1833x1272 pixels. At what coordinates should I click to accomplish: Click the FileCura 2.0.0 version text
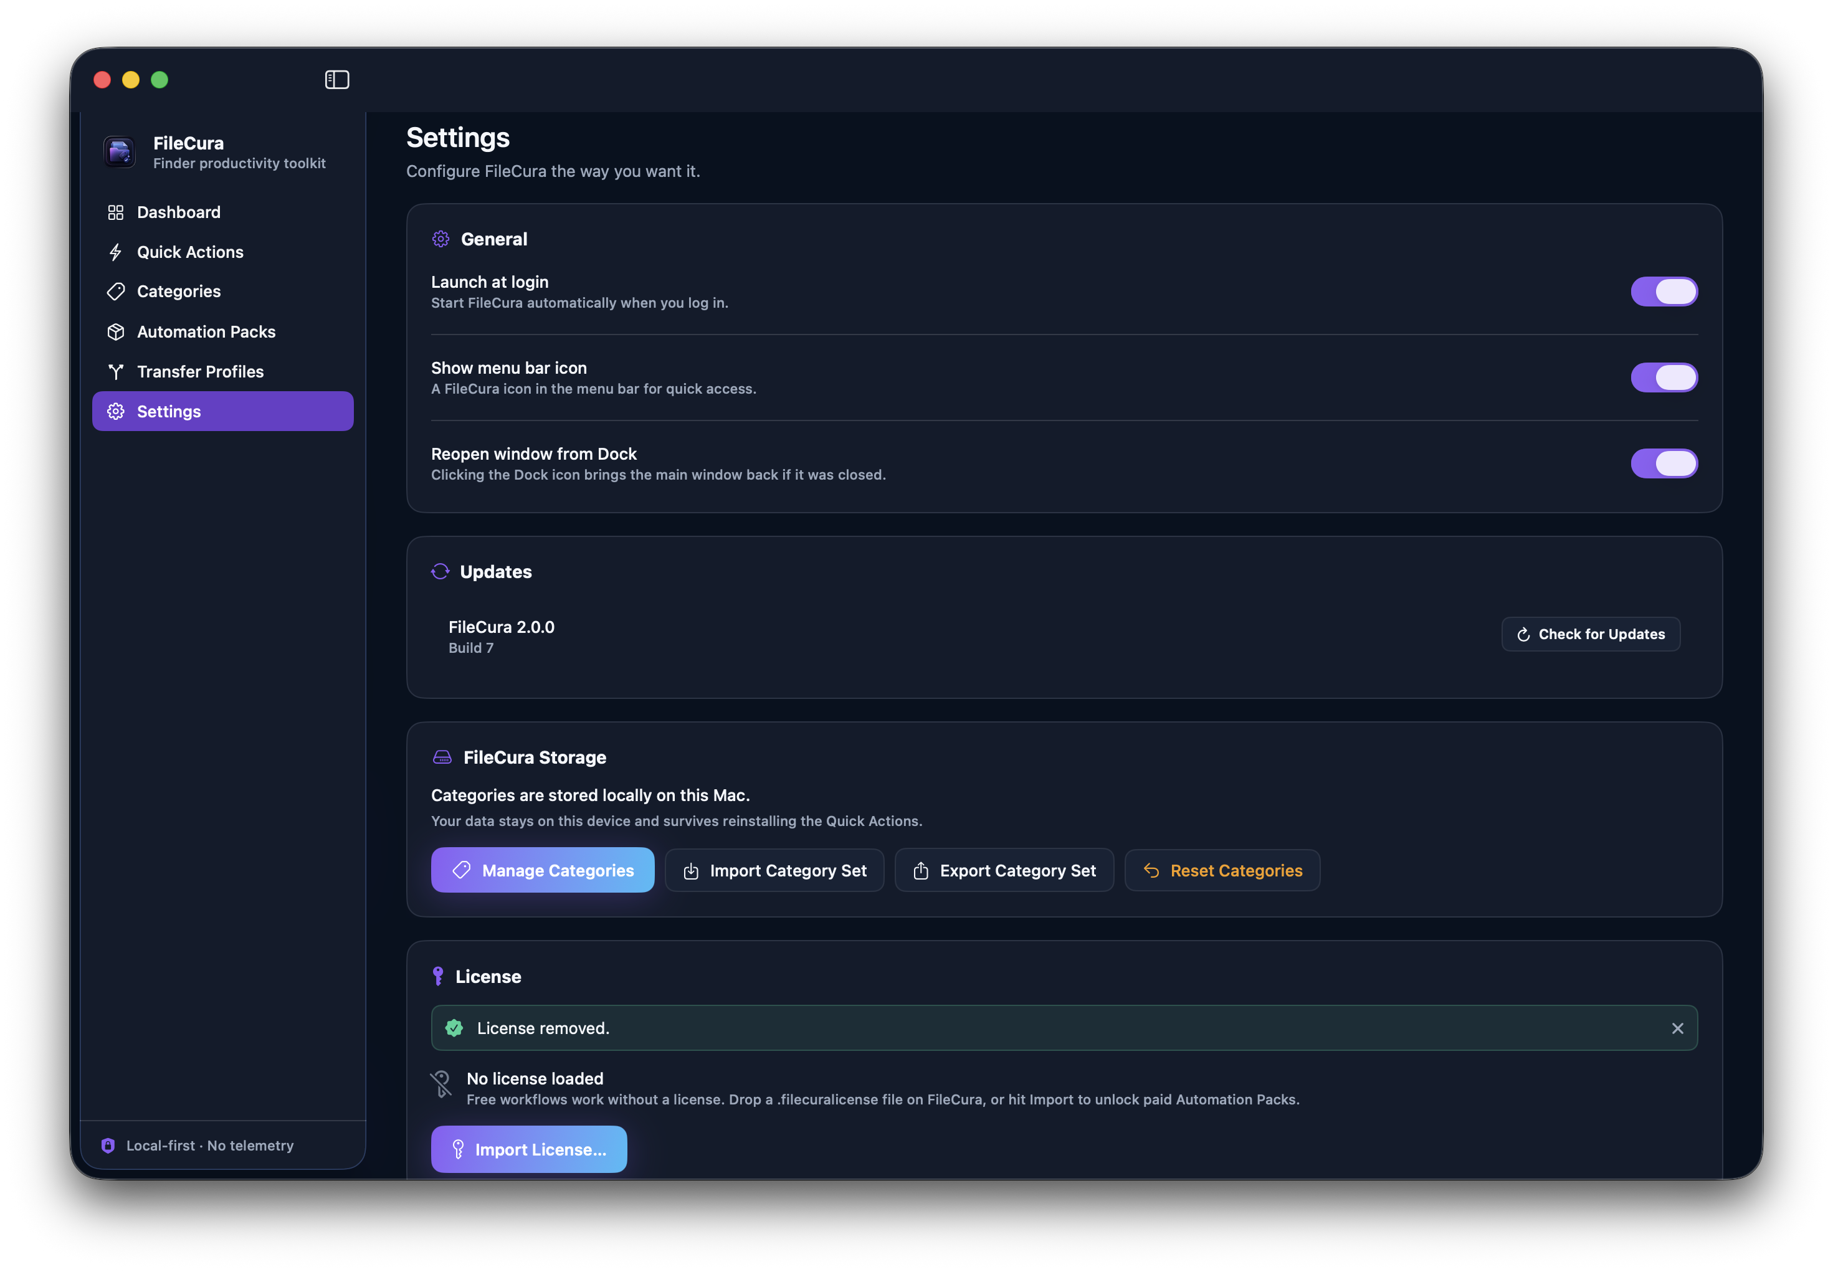(502, 627)
